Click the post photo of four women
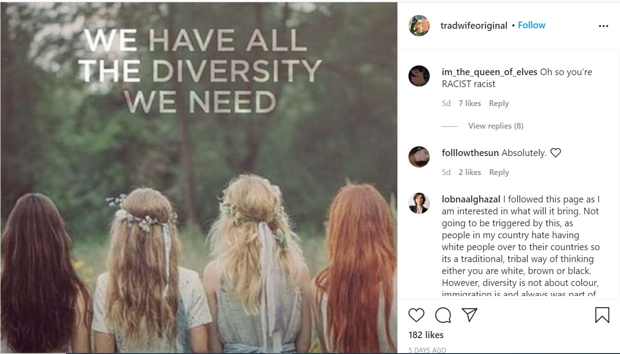This screenshot has height=354, width=620. [x=199, y=178]
